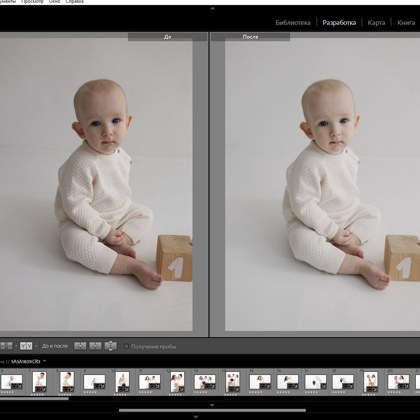The image size is (420, 420).
Task: Open dropdown arrow beside SASA1809.CR3 filename
Action: click(x=45, y=361)
